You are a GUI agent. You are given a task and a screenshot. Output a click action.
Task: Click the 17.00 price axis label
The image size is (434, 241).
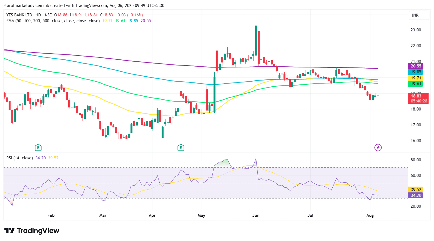point(416,125)
